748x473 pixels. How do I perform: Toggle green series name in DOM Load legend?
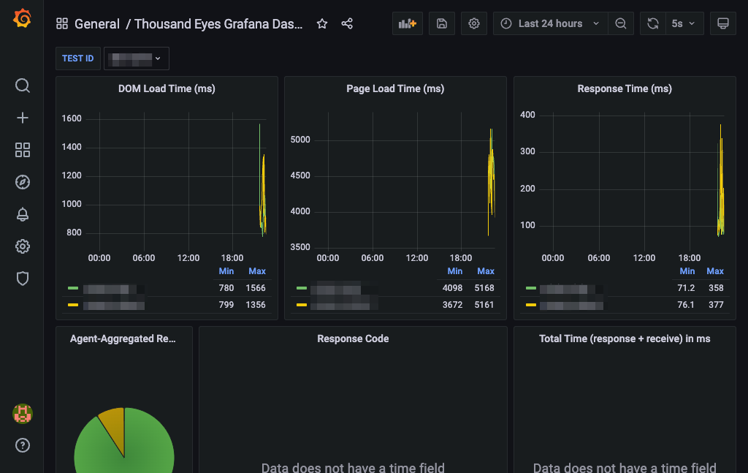pyautogui.click(x=113, y=289)
